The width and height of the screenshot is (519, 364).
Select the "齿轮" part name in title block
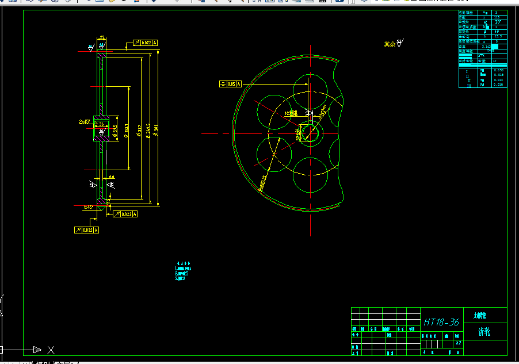point(484,332)
